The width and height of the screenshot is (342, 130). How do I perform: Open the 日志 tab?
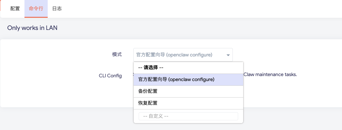57,9
